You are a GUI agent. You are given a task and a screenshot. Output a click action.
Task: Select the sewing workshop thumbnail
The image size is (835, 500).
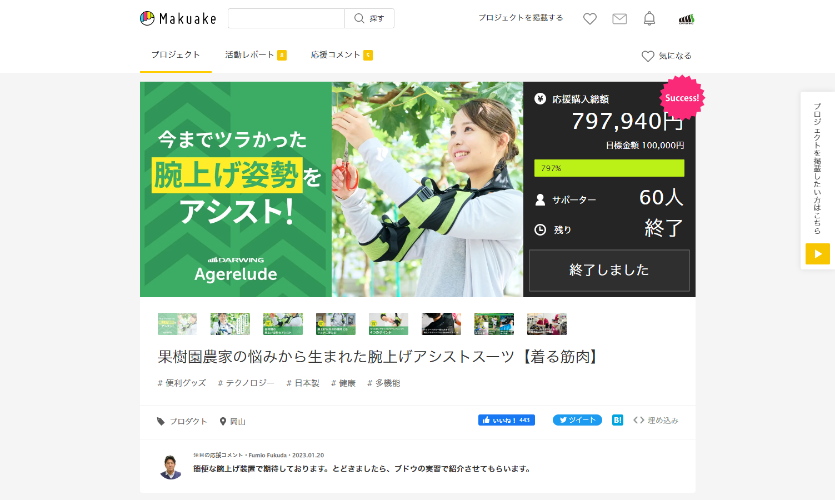pyautogui.click(x=547, y=324)
